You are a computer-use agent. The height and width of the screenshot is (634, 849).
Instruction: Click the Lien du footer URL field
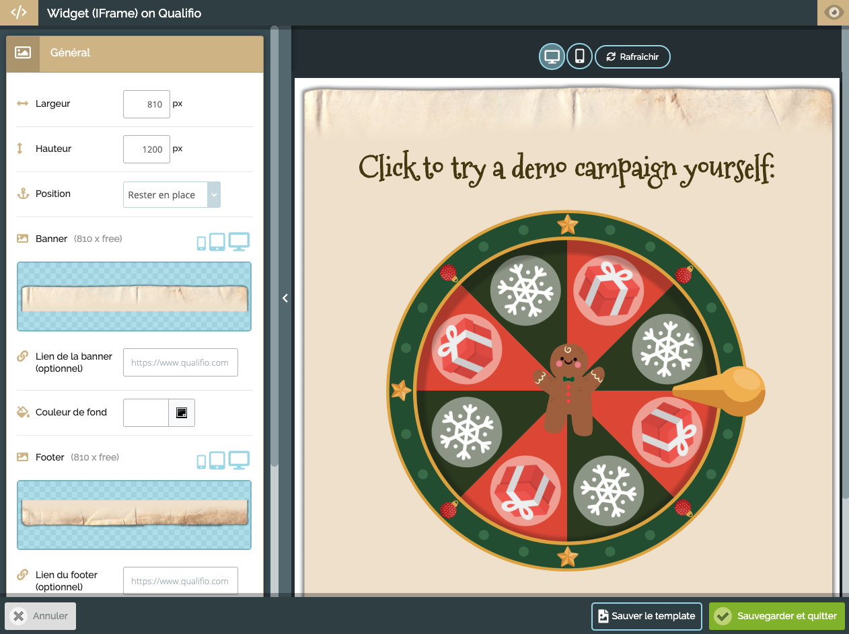pos(180,581)
